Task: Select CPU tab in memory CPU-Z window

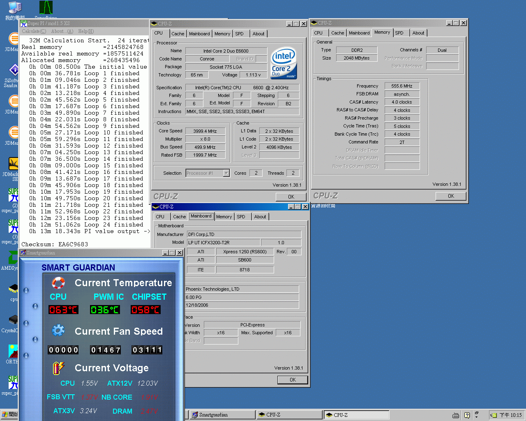Action: (318, 33)
